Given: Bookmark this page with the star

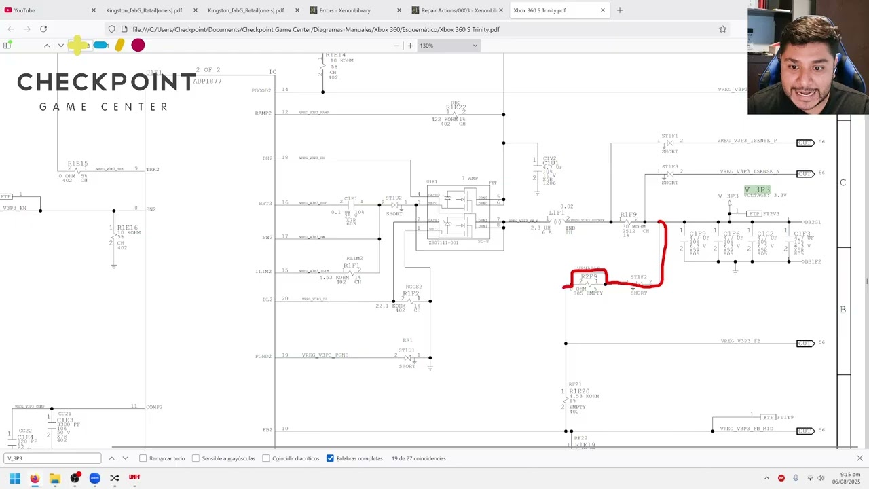Looking at the screenshot, I should pyautogui.click(x=722, y=29).
